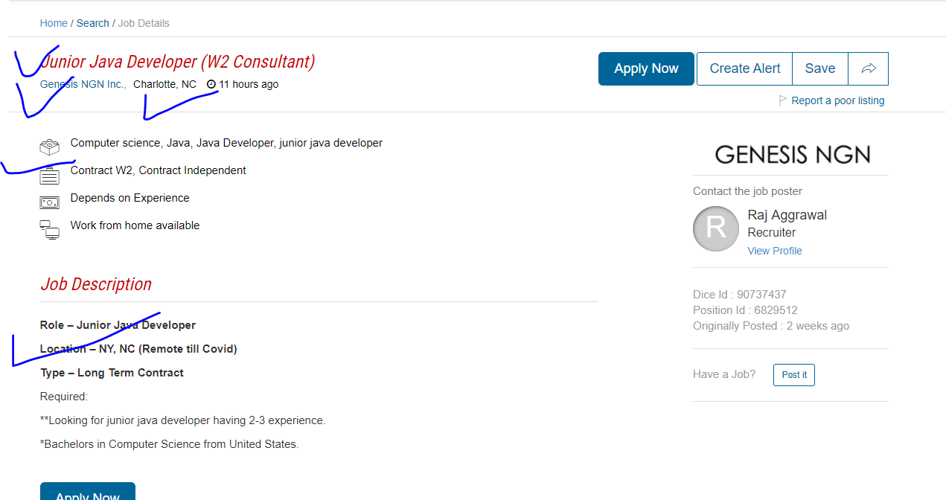Click the Junior Java Developer job title
Image resolution: width=946 pixels, height=500 pixels.
coord(178,62)
